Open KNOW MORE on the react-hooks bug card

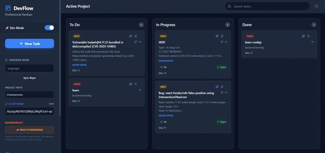point(166,115)
